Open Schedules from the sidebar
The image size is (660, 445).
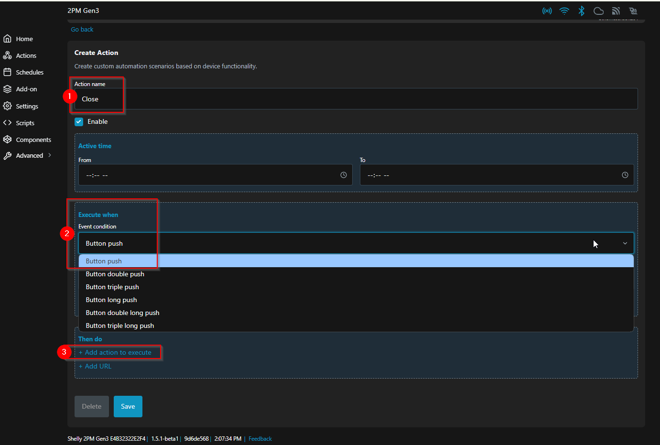30,72
